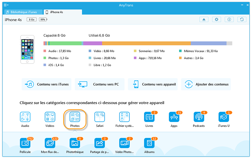Select the iPhone 4s tab

pos(63,12)
